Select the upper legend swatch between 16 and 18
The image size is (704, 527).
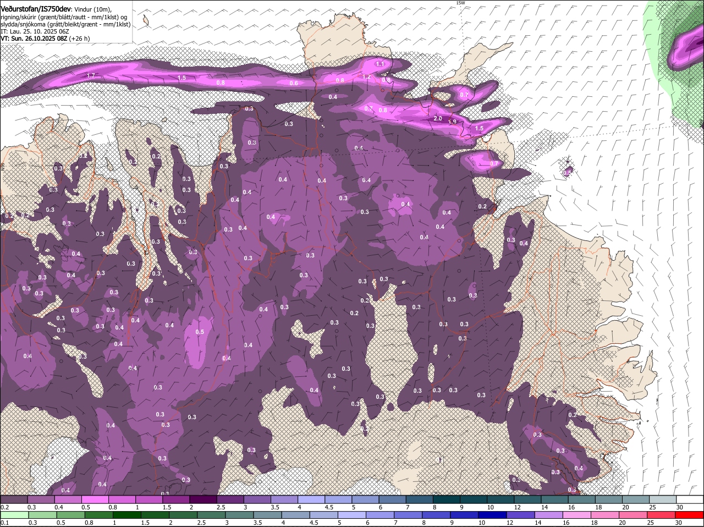(x=581, y=499)
